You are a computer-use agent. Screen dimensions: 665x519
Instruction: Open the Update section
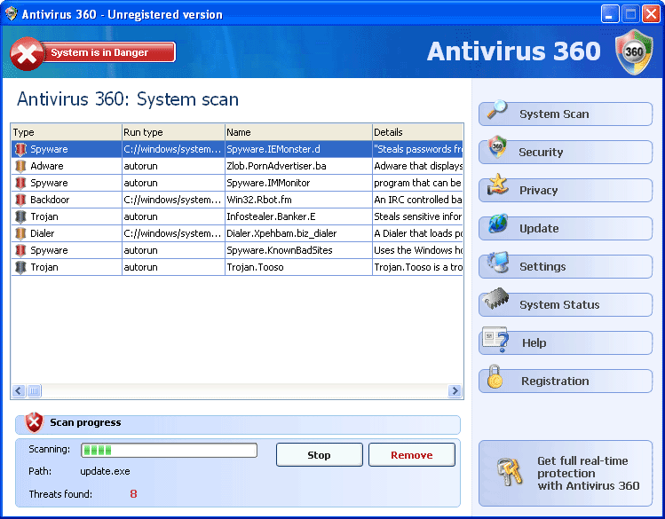coord(566,228)
